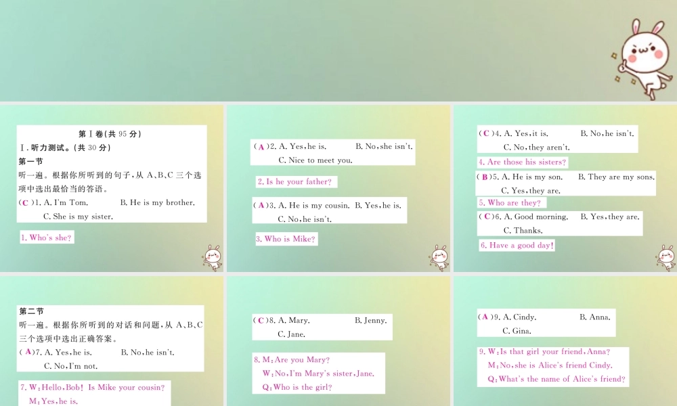Select option 'A. Good morning.' in question 6

(x=536, y=217)
